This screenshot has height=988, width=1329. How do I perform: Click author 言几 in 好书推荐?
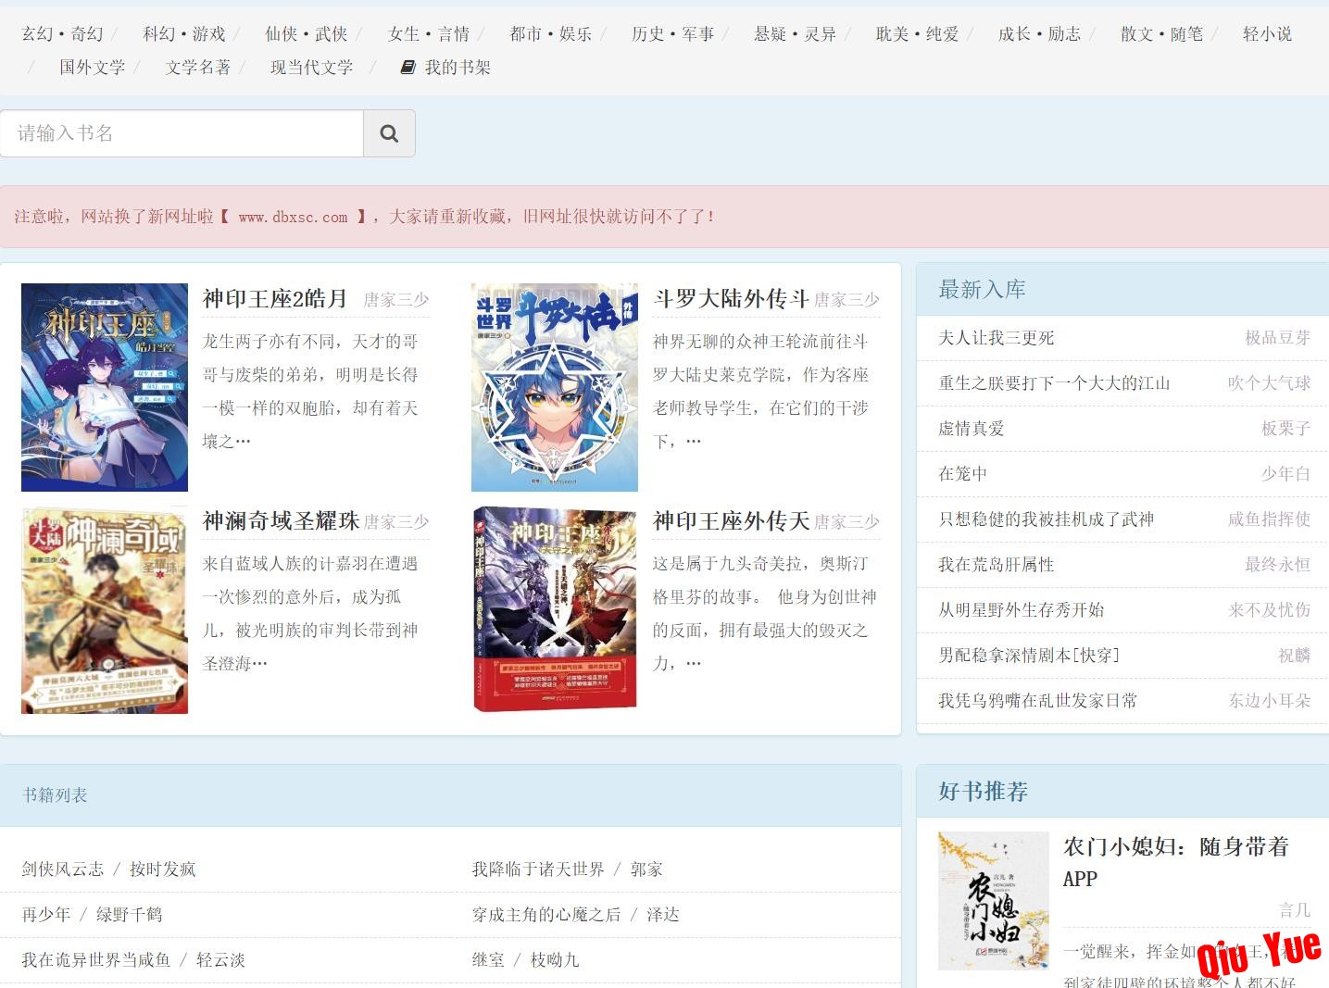[x=1295, y=910]
